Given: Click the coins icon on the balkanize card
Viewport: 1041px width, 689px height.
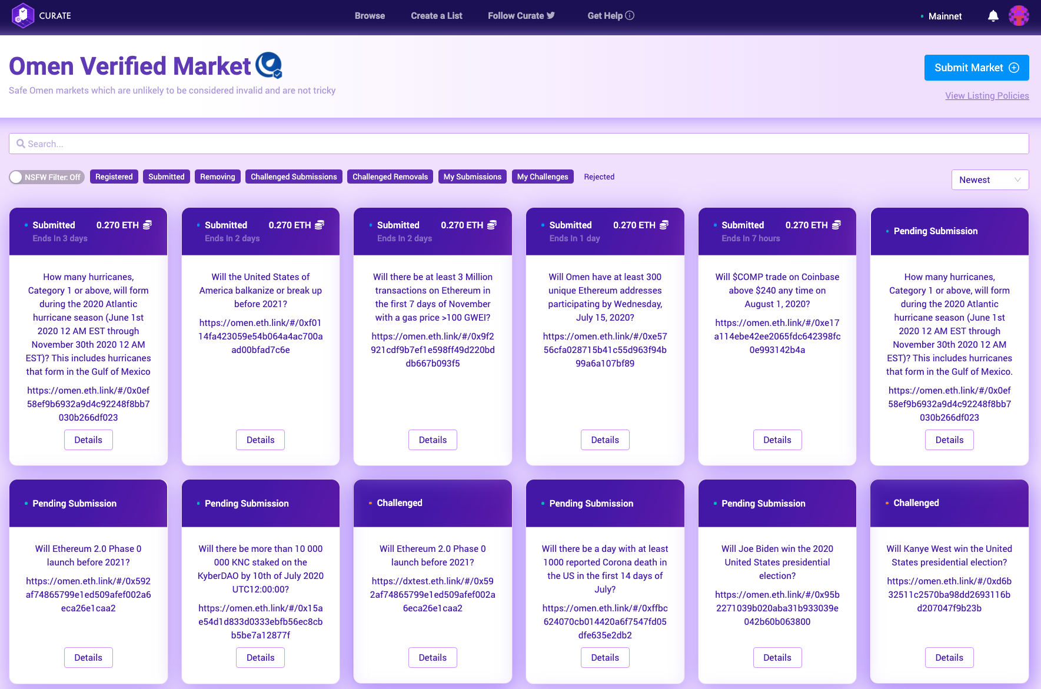Looking at the screenshot, I should pyautogui.click(x=320, y=225).
